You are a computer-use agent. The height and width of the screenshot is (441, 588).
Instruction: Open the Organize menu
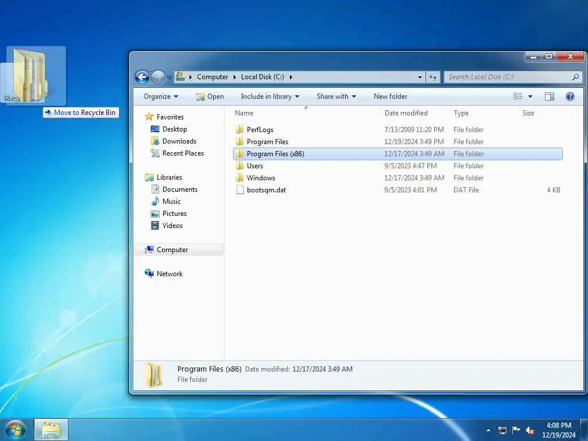(161, 96)
